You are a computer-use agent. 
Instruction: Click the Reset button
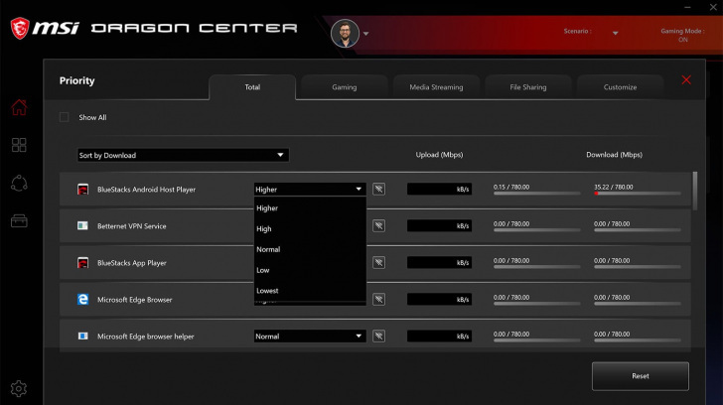tap(640, 376)
